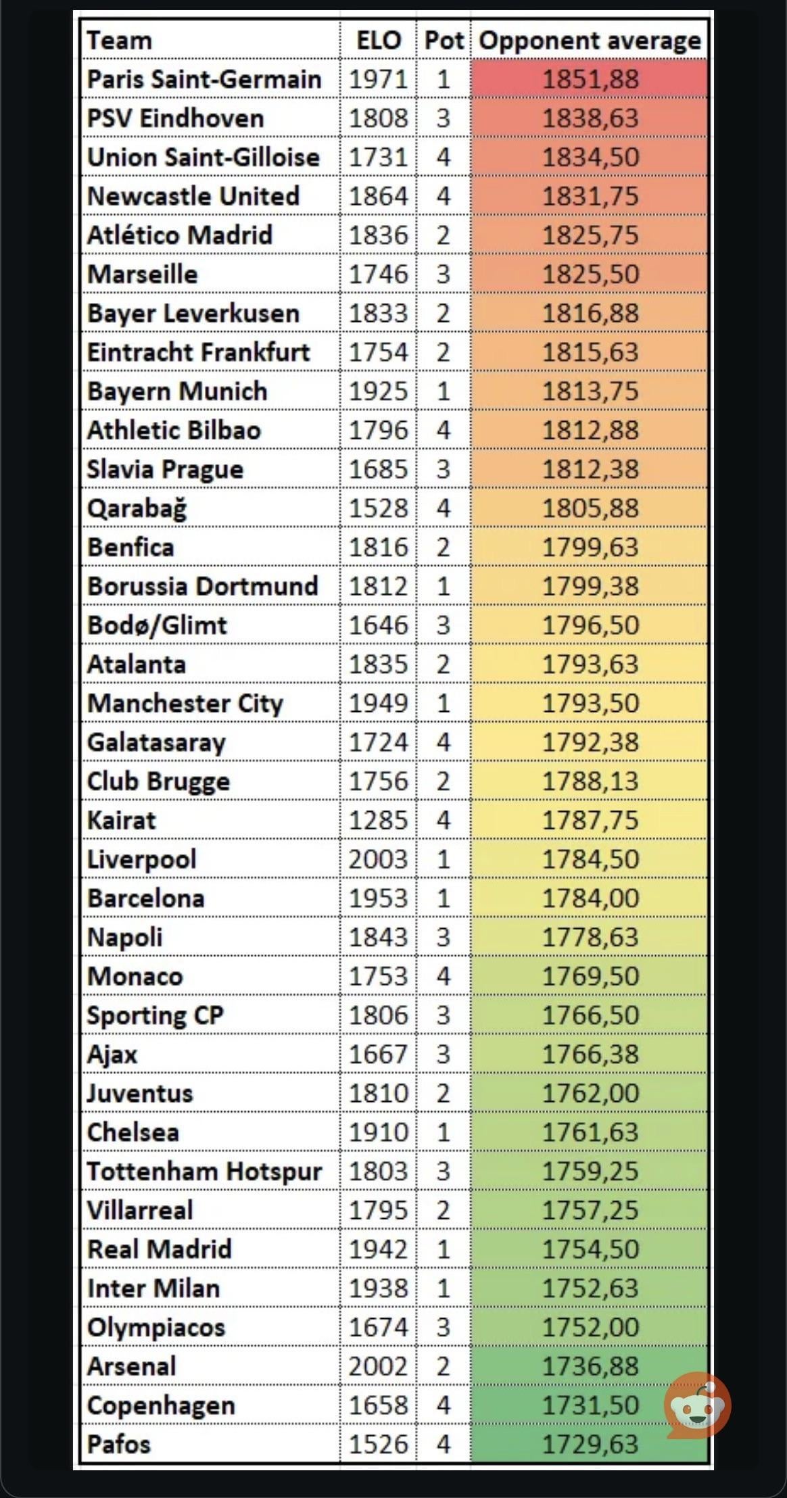787x1498 pixels.
Task: Click the Pafos team name
Action: coord(119,1444)
